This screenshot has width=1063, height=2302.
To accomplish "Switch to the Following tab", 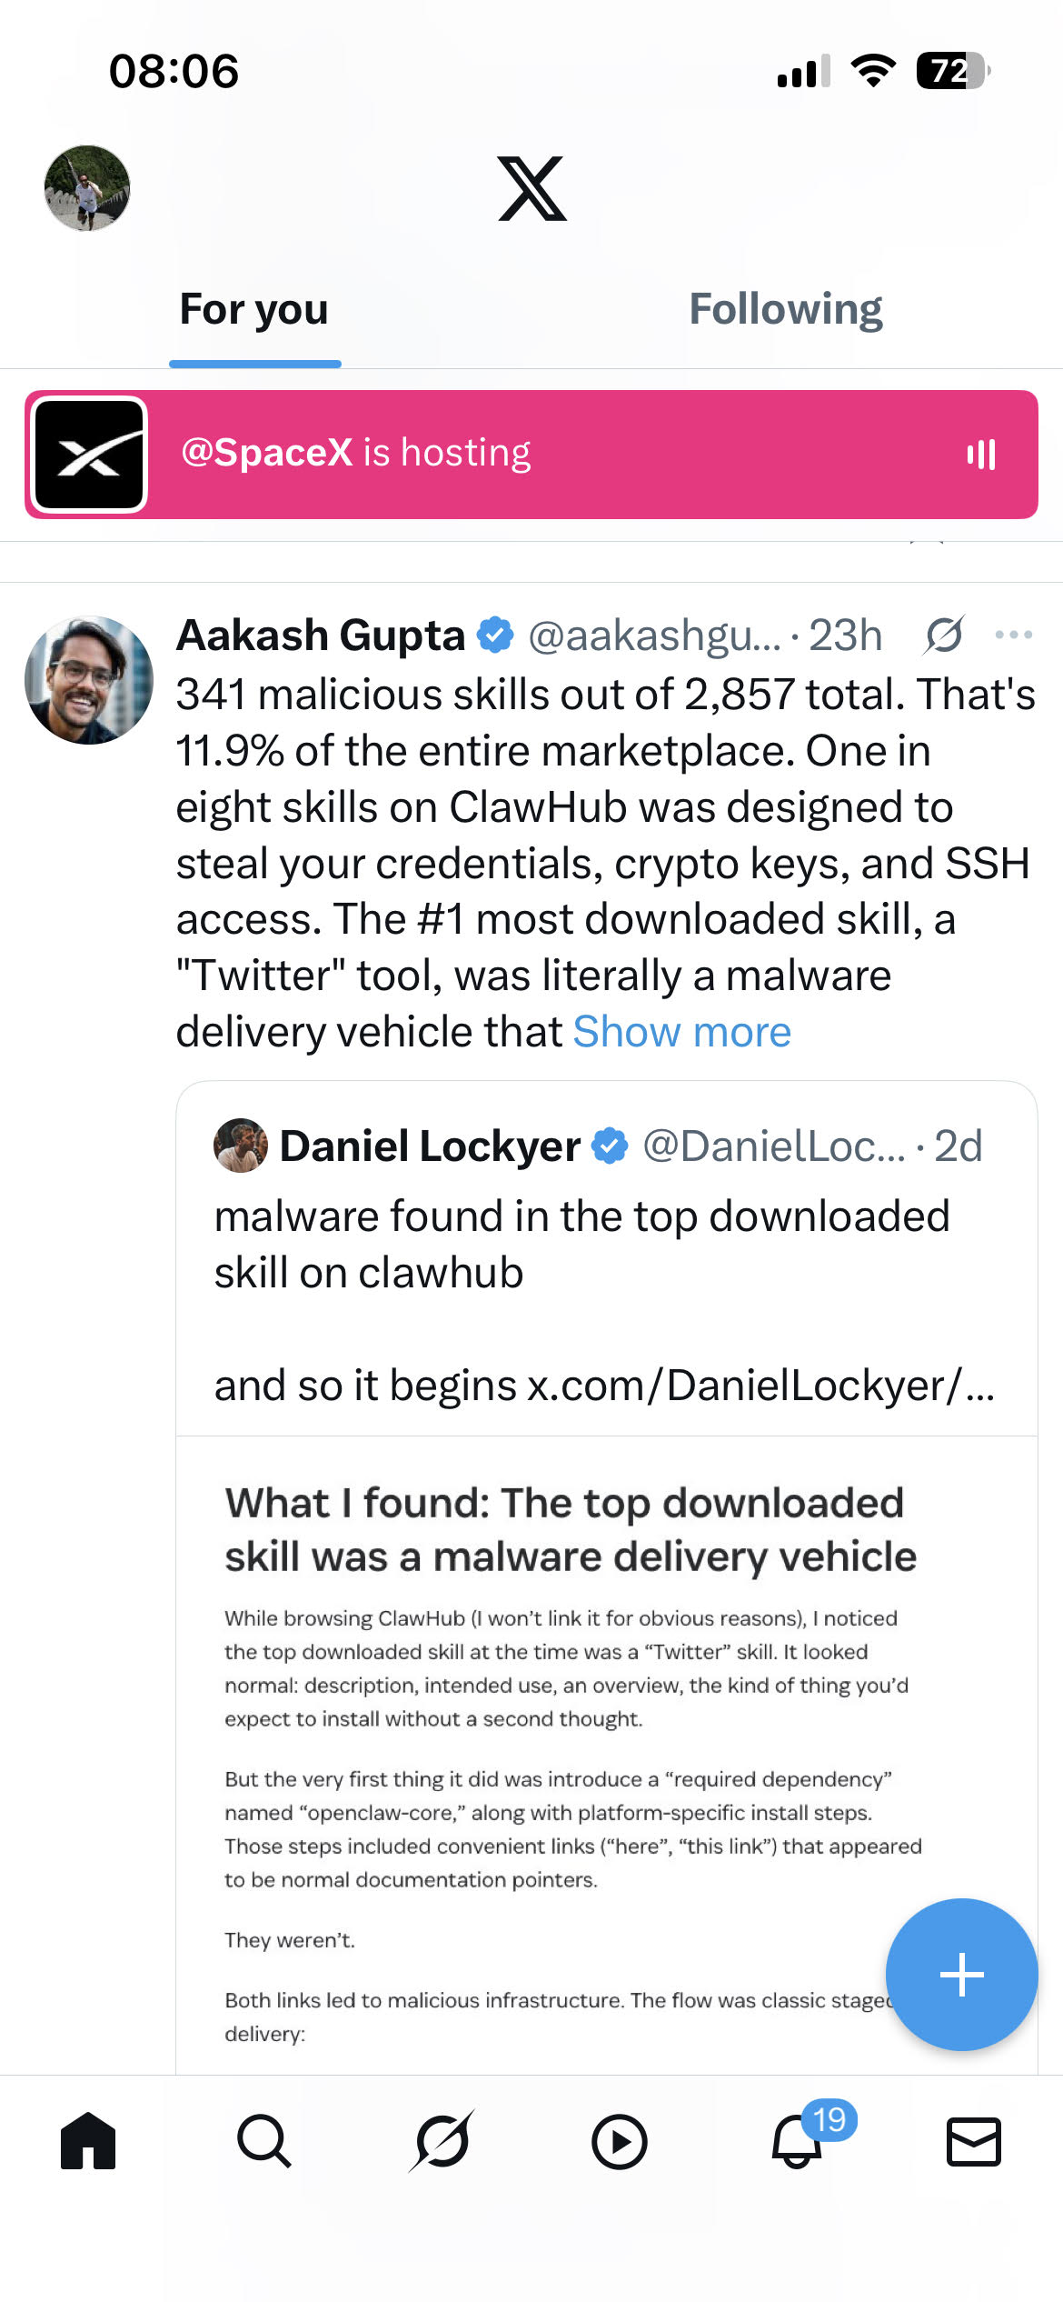I will click(787, 309).
